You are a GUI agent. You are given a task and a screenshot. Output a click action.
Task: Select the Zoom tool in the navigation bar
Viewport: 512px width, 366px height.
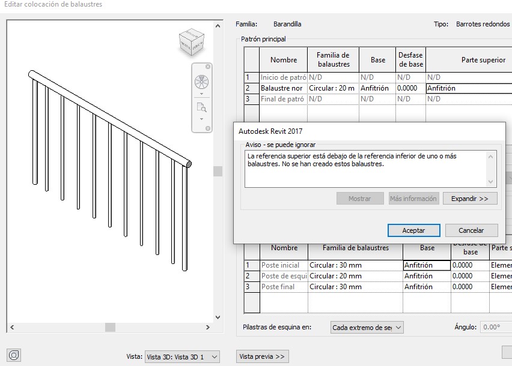[201, 107]
